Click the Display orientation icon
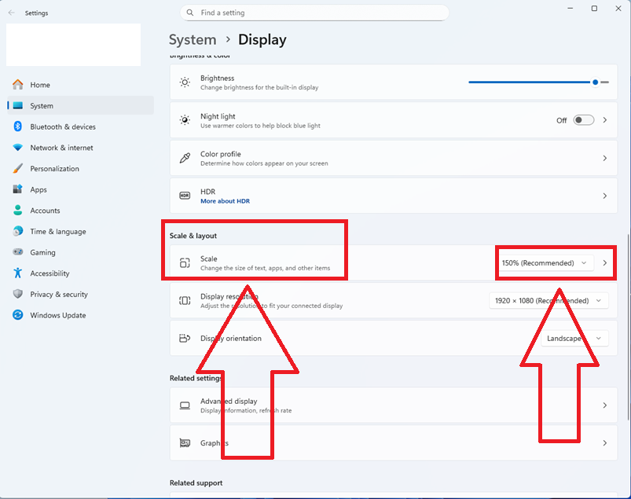 tap(185, 338)
